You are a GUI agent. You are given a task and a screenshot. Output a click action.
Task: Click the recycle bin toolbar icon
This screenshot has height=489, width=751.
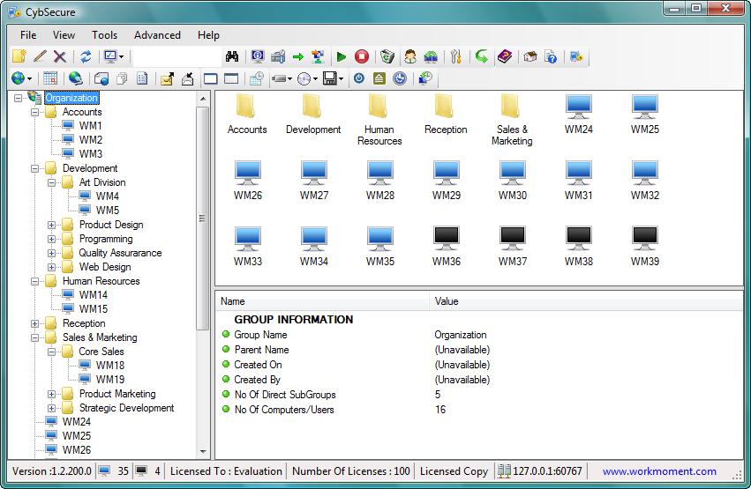pos(387,57)
